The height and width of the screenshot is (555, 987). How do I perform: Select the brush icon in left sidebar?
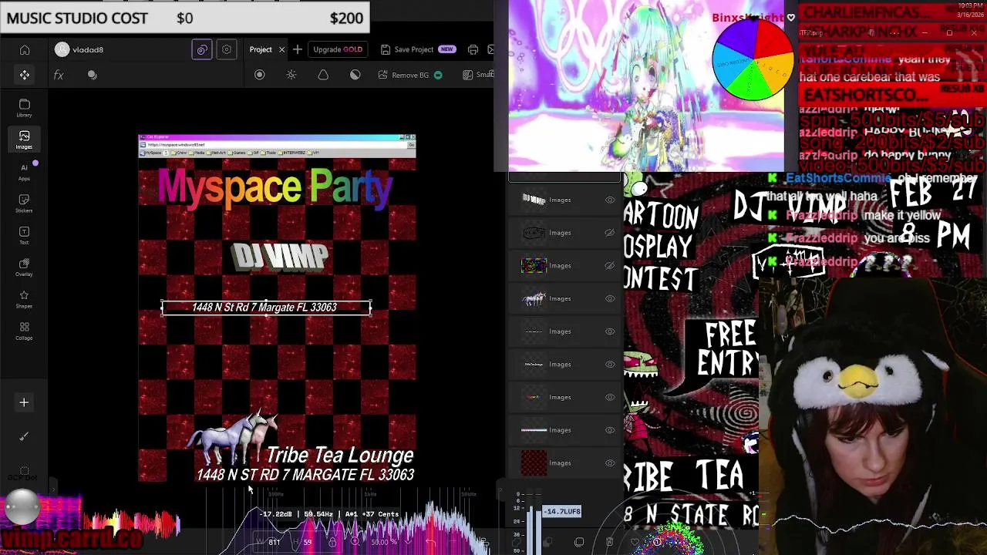coord(24,436)
